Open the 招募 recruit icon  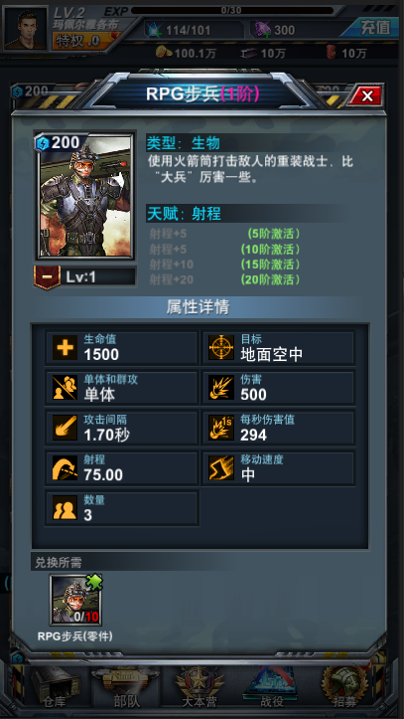345,688
